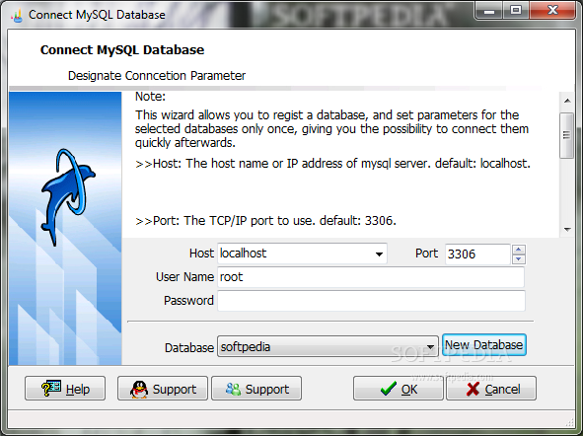
Task: Click the Host label
Action: click(201, 254)
